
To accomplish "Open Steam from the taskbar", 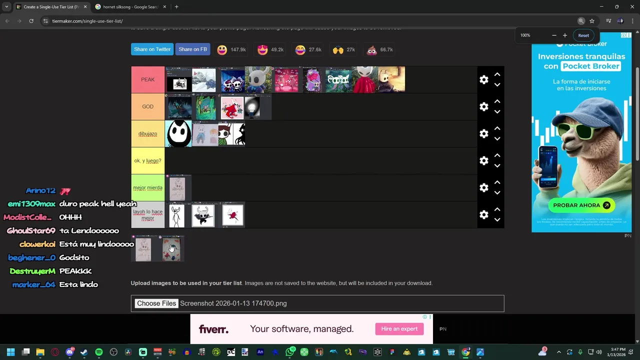I will point(84,352).
